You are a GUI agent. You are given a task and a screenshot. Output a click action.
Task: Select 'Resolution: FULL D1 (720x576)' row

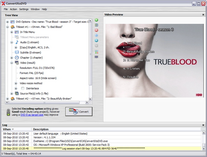37,68
